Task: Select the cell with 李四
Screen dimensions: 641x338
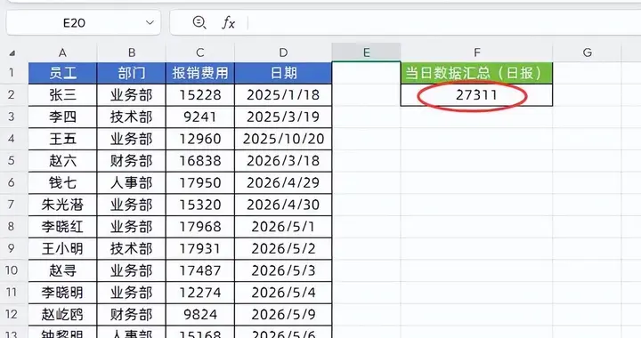Action: tap(62, 117)
